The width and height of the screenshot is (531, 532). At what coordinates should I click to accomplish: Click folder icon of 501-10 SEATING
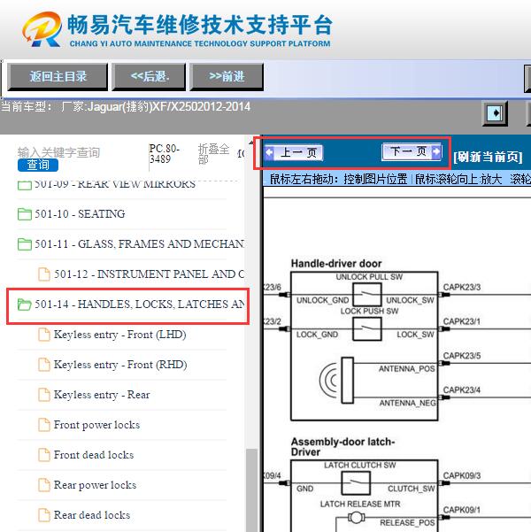(25, 214)
